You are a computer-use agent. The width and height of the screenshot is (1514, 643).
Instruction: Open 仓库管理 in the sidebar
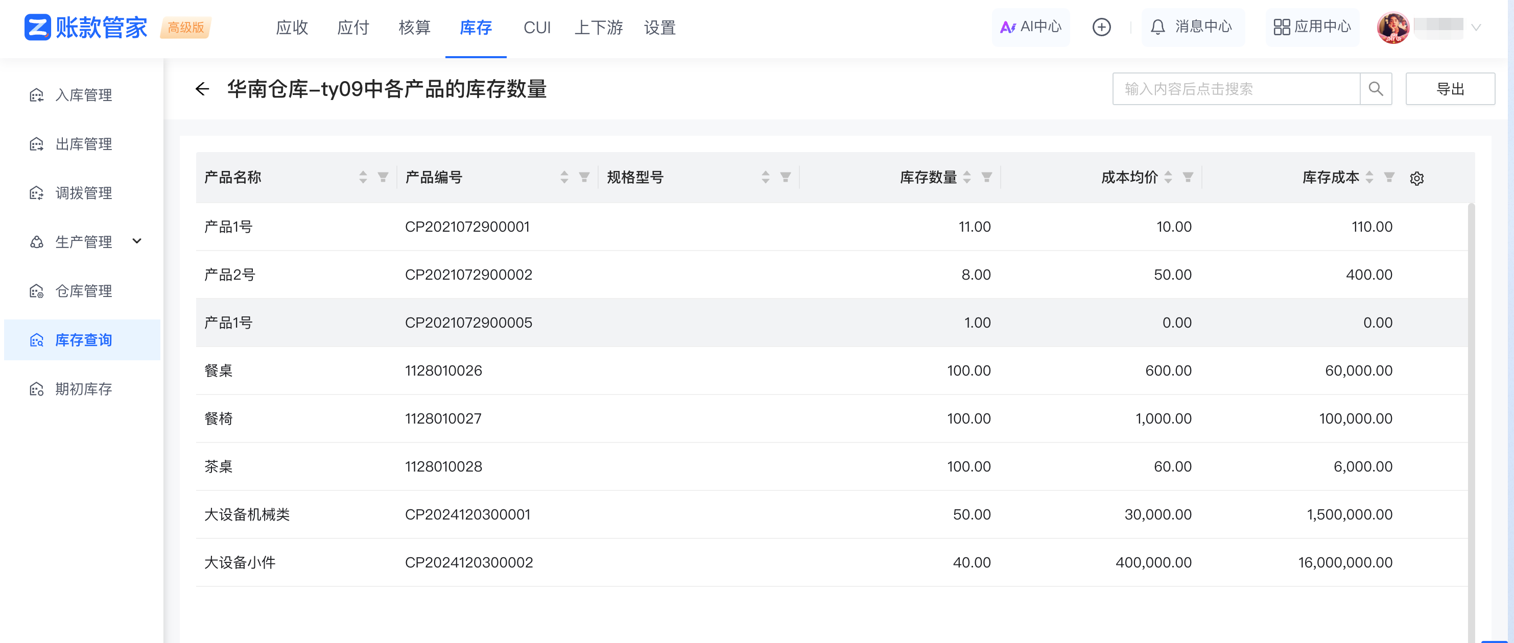click(x=83, y=291)
